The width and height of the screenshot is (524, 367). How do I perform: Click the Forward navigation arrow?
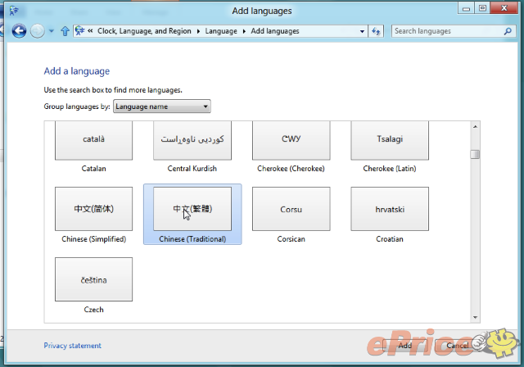[x=38, y=31]
